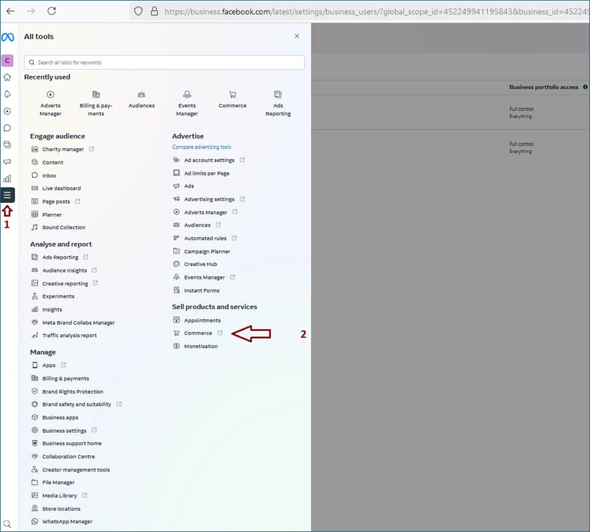Open Audience Insights under Analyse and report
Screen dimensions: 590x532
64,271
